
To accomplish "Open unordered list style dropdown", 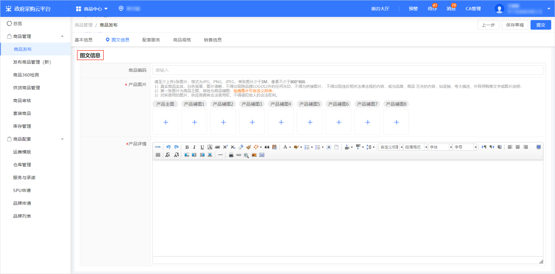I will coord(323,147).
